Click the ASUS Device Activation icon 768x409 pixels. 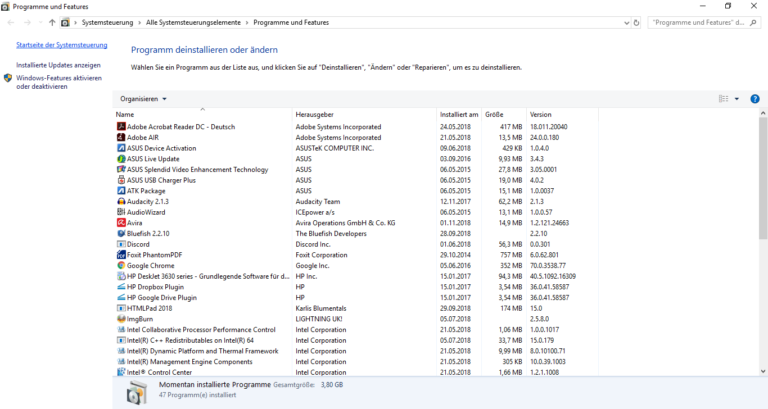point(121,148)
